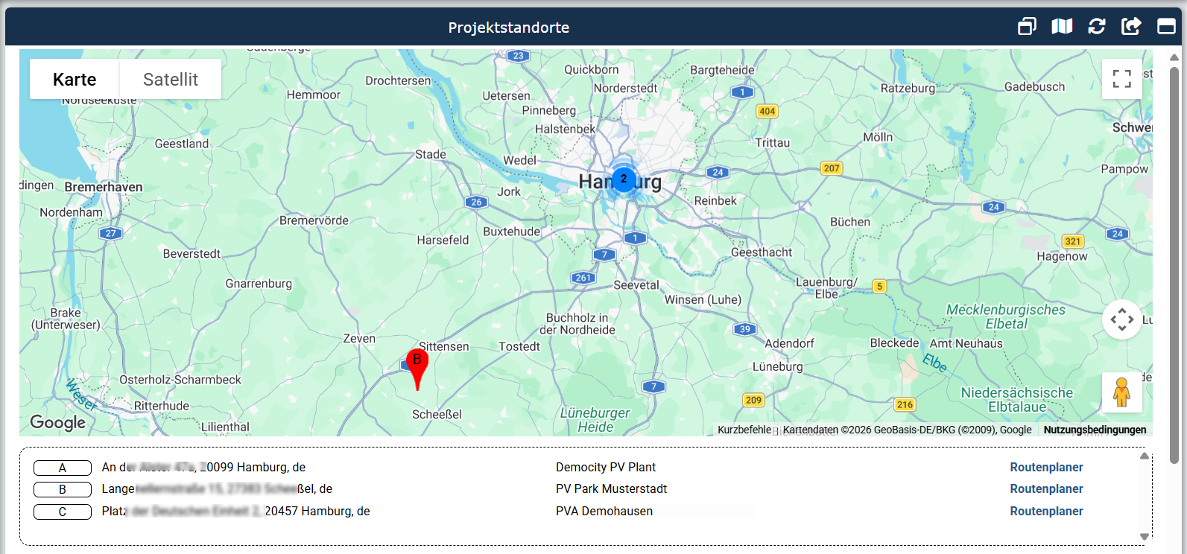Click the Gadebusch label on the map

pos(1035,86)
